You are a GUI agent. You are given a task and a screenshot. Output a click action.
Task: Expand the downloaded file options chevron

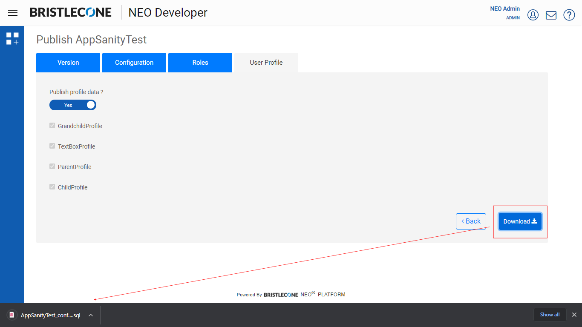(x=90, y=315)
